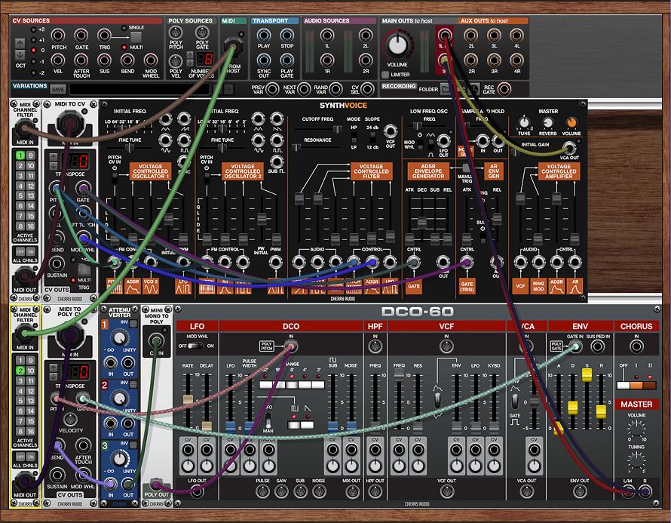Increase Number of Voices with up arrow

pos(190,55)
